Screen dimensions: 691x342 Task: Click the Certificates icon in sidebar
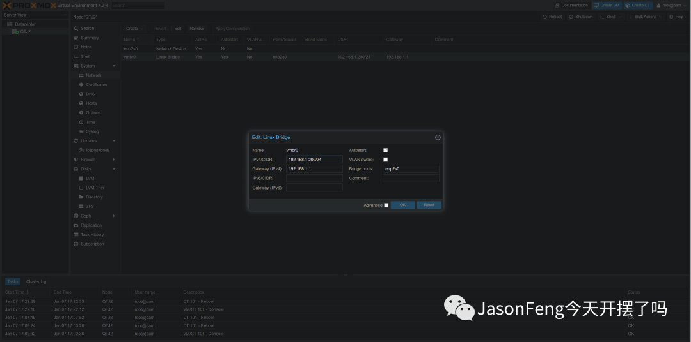click(81, 84)
